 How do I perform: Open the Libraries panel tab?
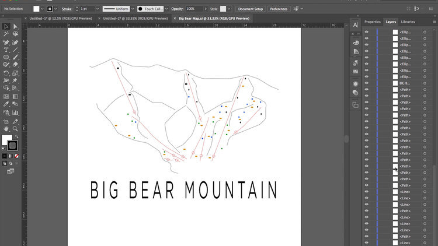pos(408,22)
